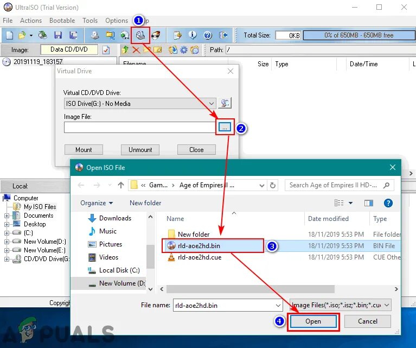Open the File menu
Viewport: 416px width, 348px height.
(x=8, y=21)
